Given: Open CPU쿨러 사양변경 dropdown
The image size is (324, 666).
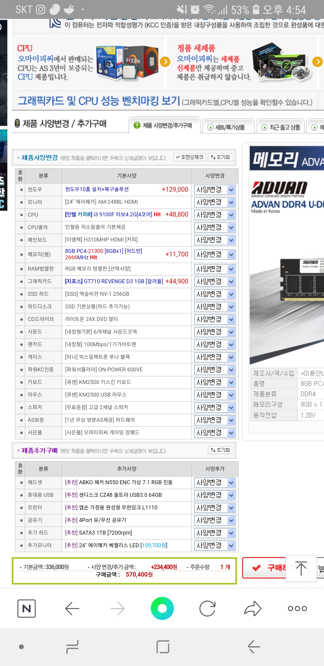Looking at the screenshot, I should pos(215,227).
